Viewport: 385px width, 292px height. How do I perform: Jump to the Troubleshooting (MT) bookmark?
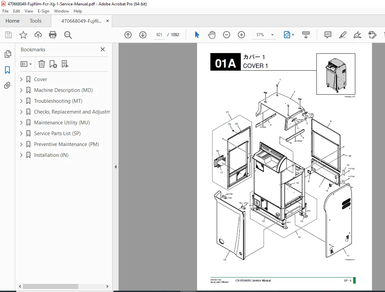pyautogui.click(x=58, y=101)
